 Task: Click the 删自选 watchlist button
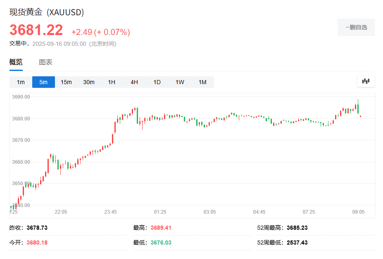tap(356, 27)
